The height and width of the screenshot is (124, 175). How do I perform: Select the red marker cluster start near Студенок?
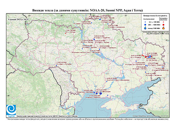[x=142, y=55]
